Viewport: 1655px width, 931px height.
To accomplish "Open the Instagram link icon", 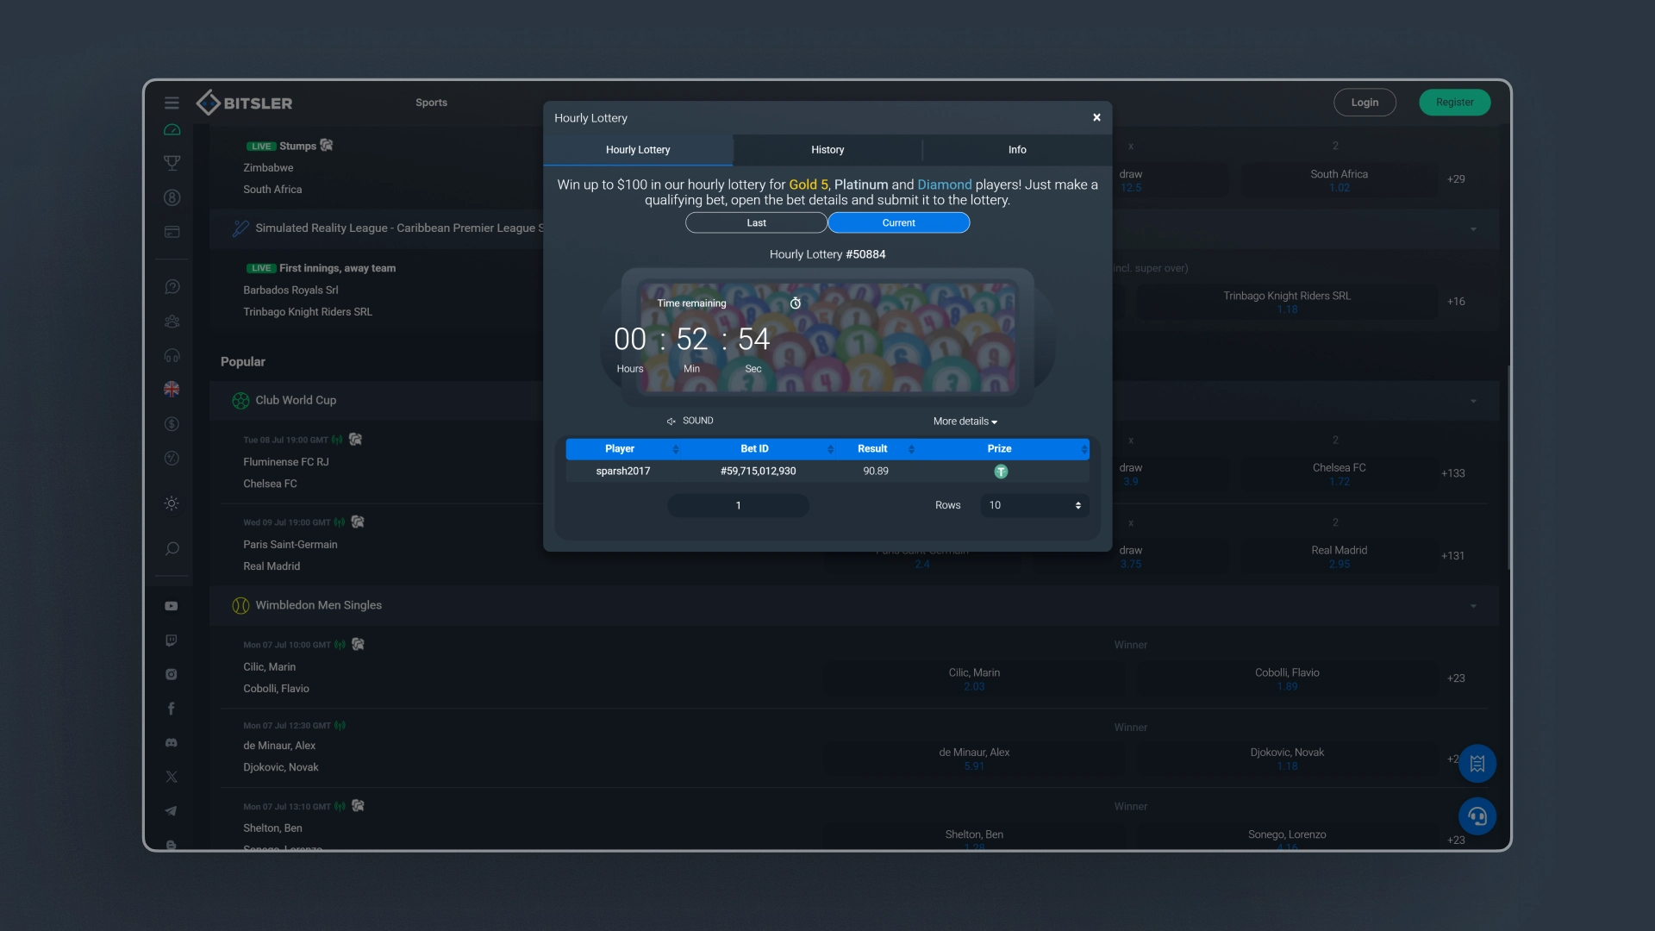I will click(x=172, y=674).
